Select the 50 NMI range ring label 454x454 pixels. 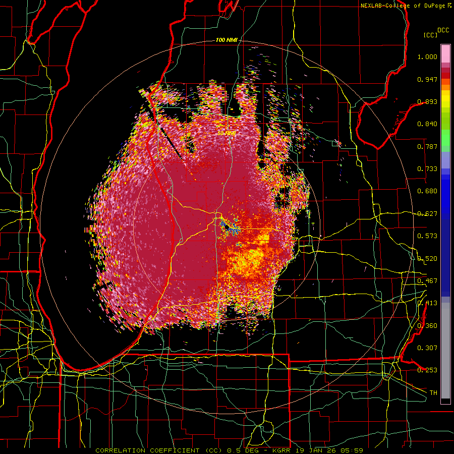point(226,134)
